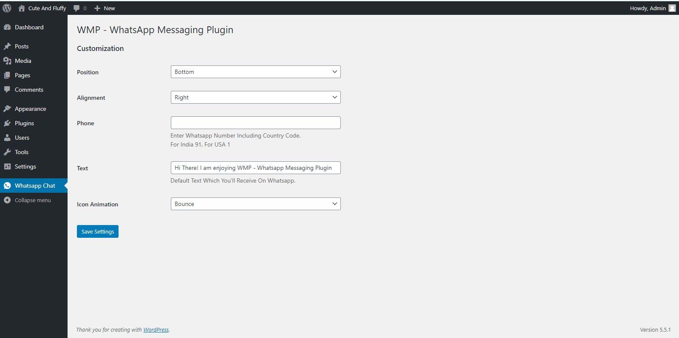This screenshot has width=679, height=338.
Task: Open the site home icon
Action: (x=22, y=8)
